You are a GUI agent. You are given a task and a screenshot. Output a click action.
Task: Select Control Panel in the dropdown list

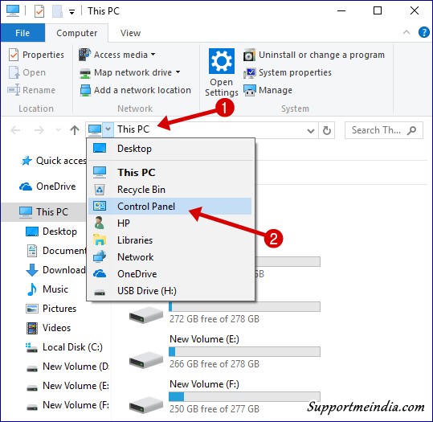click(x=170, y=206)
